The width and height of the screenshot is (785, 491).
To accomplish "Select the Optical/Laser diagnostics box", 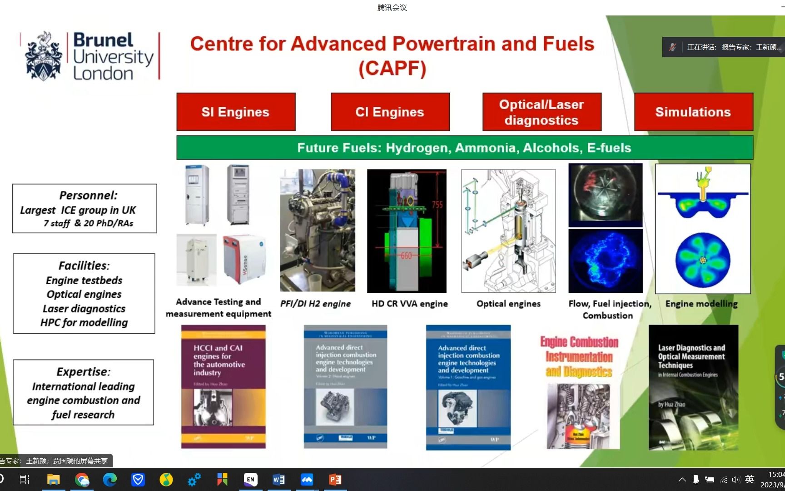I will [x=542, y=112].
